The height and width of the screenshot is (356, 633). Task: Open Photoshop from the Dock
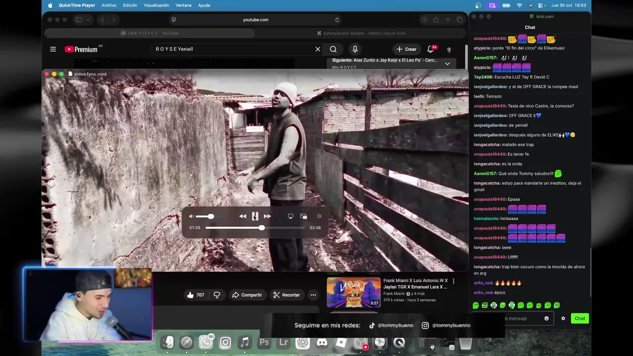(264, 342)
